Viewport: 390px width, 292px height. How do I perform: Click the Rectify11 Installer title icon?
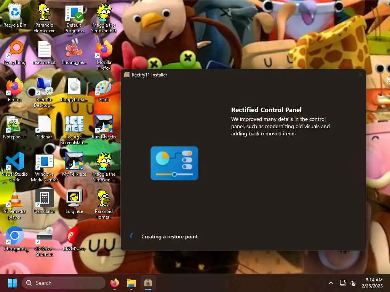[x=127, y=75]
